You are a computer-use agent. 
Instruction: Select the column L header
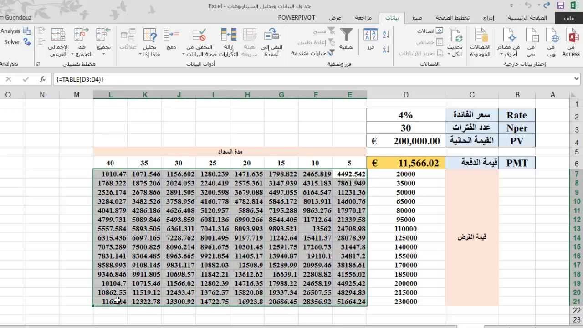click(x=111, y=95)
